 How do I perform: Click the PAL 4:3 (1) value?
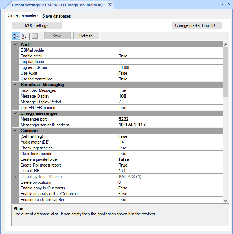tap(130, 177)
